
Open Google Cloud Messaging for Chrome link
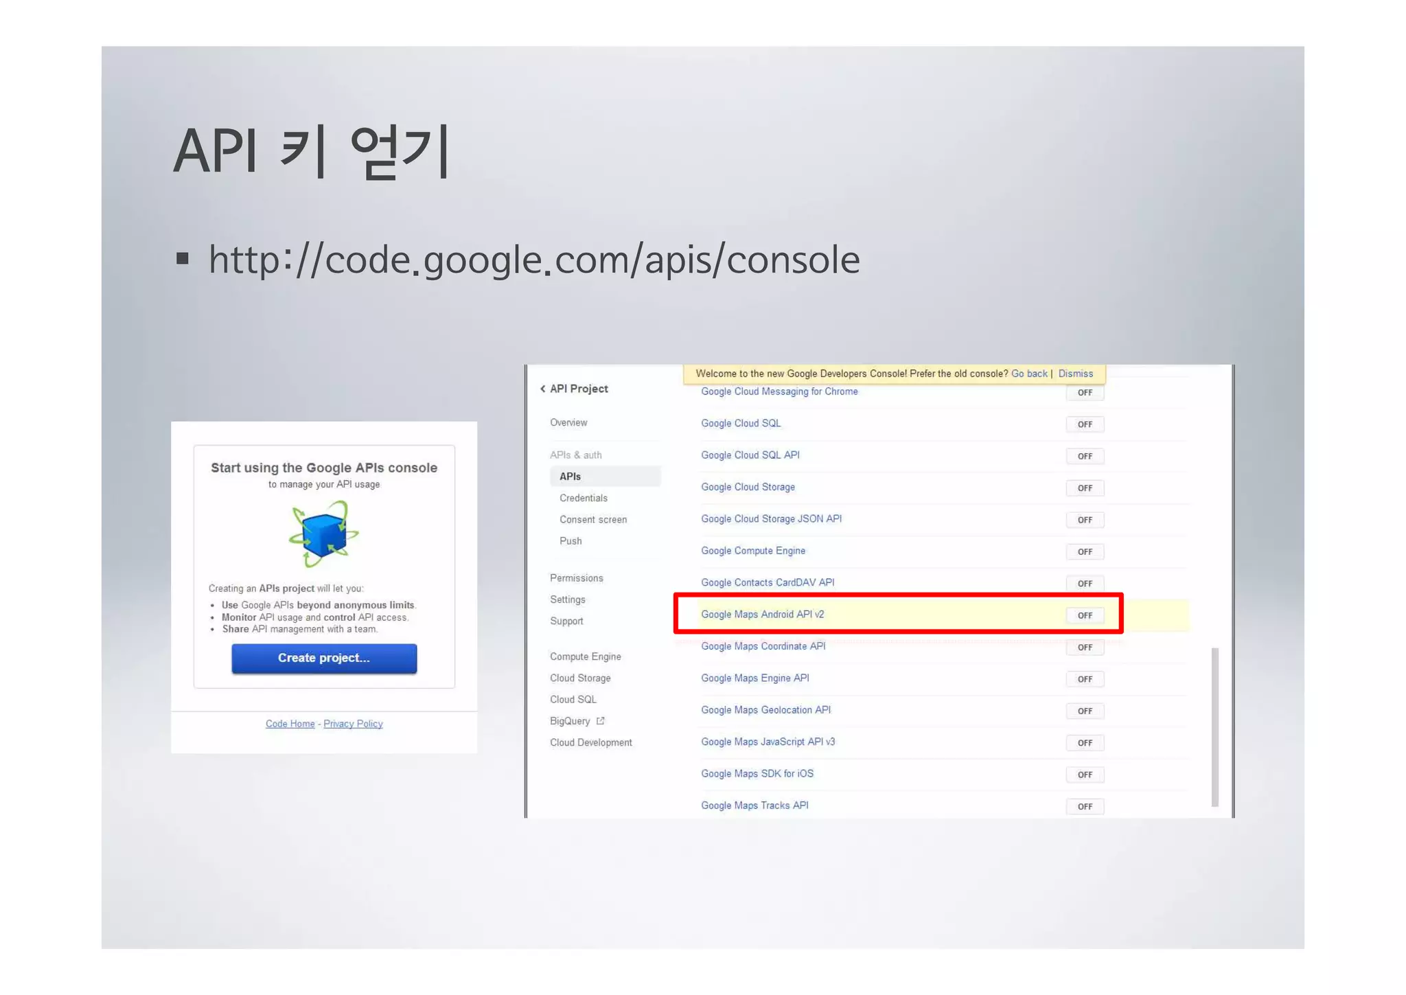click(779, 391)
